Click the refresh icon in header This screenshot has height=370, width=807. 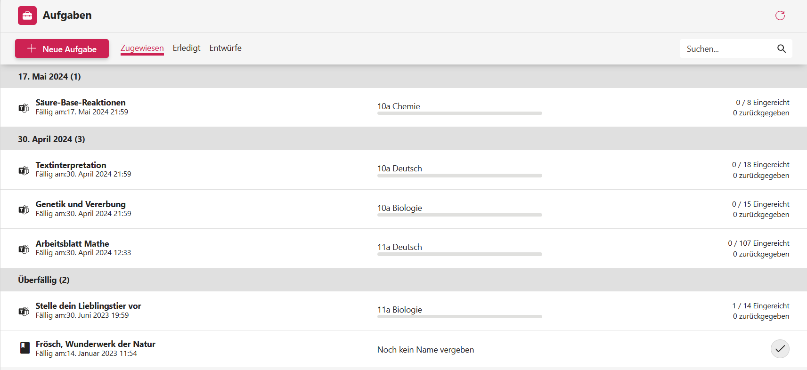pos(780,16)
